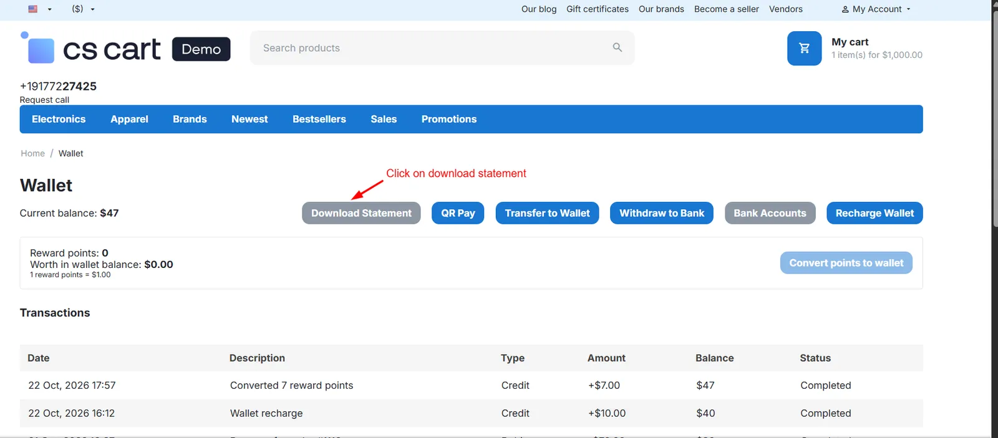Go to Home in the breadcrumb
The image size is (998, 438).
pos(32,153)
